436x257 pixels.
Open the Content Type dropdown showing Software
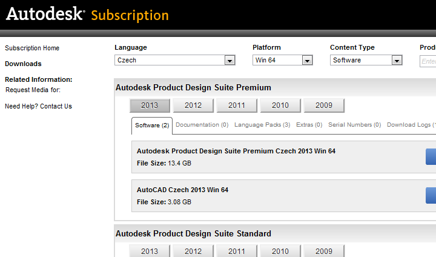click(366, 60)
